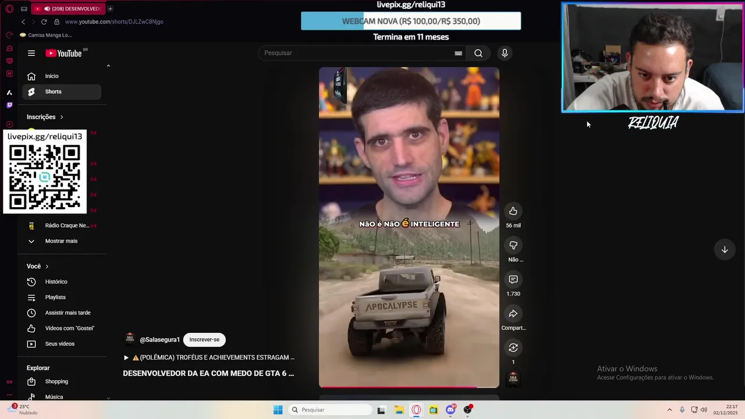Click the remix icon on the short
The width and height of the screenshot is (745, 419).
point(513,347)
